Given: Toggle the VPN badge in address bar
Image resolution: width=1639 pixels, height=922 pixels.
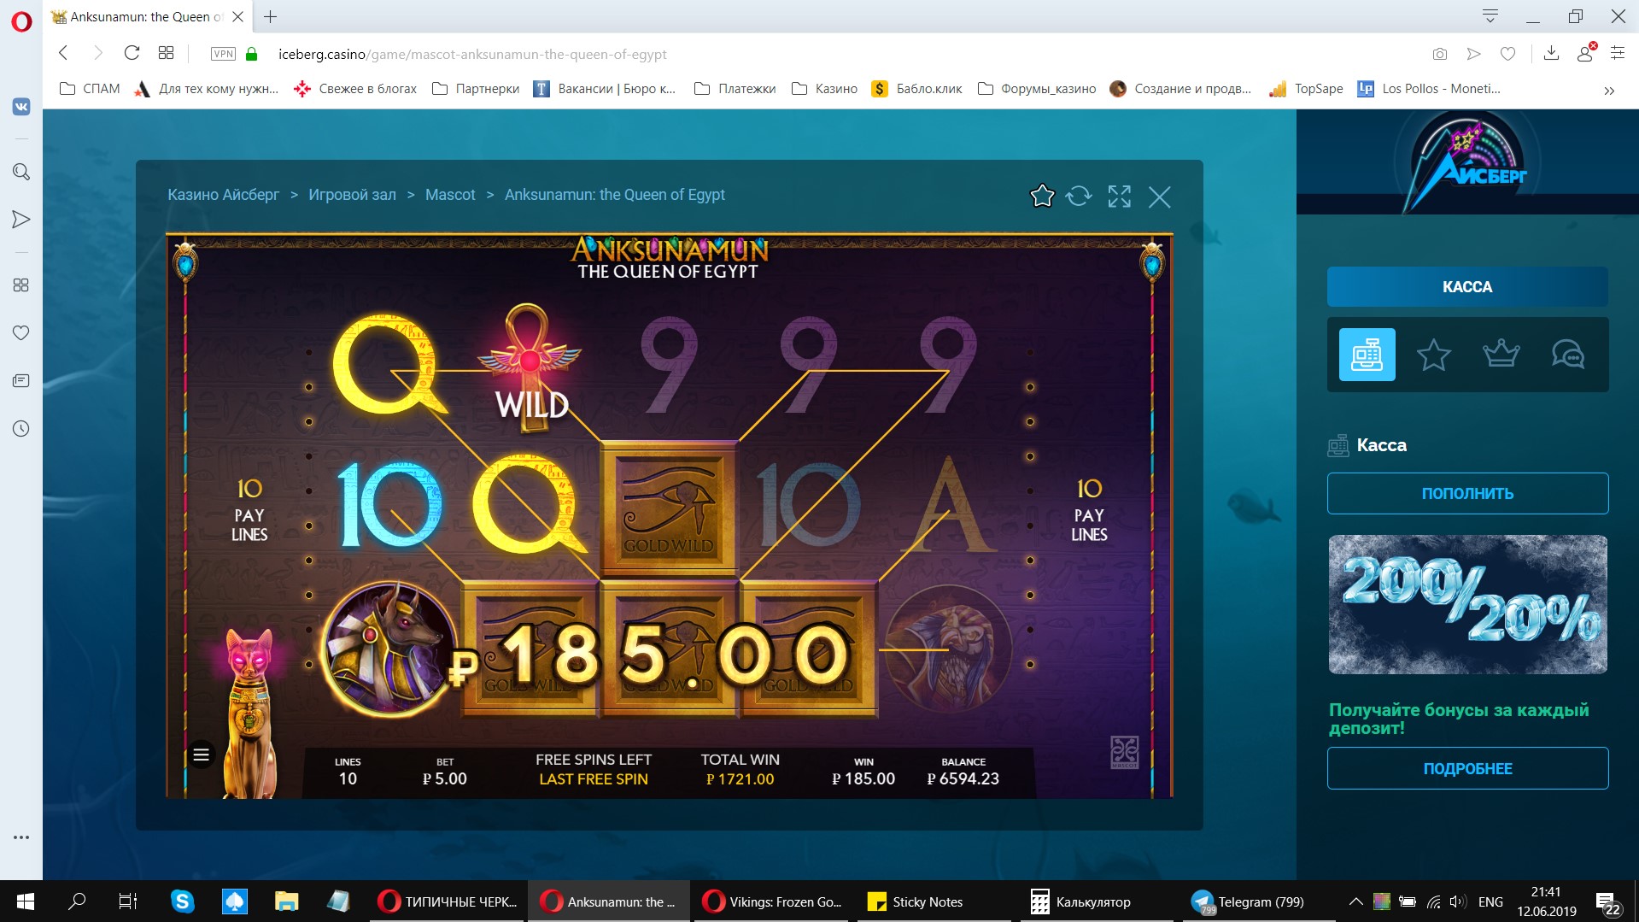Looking at the screenshot, I should [223, 54].
